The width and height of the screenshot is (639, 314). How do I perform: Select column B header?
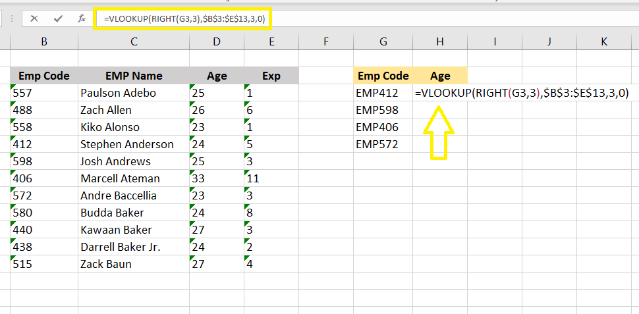pyautogui.click(x=44, y=41)
